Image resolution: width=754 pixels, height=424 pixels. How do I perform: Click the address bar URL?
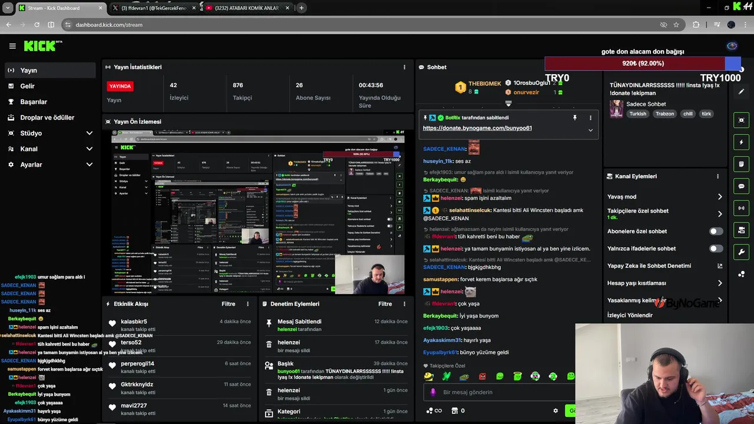pos(109,25)
